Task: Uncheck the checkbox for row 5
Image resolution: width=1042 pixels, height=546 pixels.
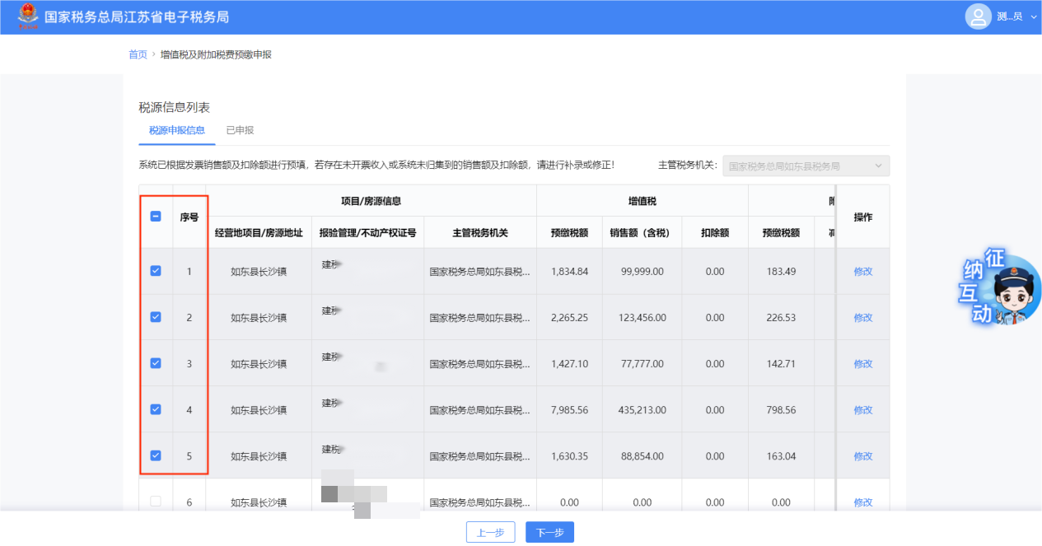Action: click(x=156, y=455)
